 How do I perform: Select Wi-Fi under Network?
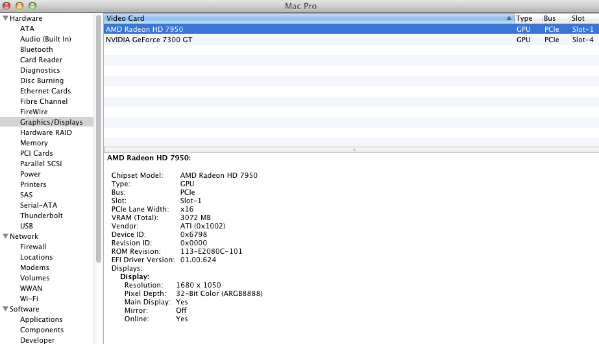(29, 299)
